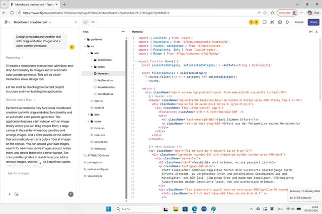Switch to code view
Image resolution: width=322 pixels, height=214 pixels.
pyautogui.click(x=93, y=22)
